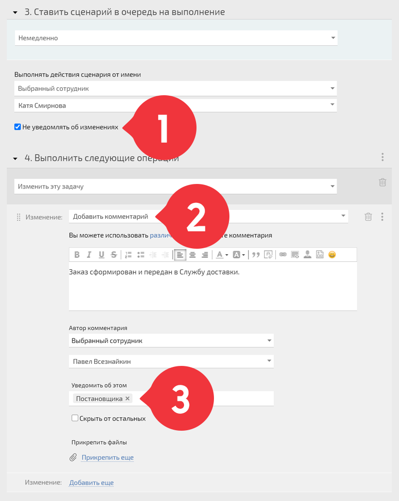Remove the 'Постановщика' recipient tag

128,398
